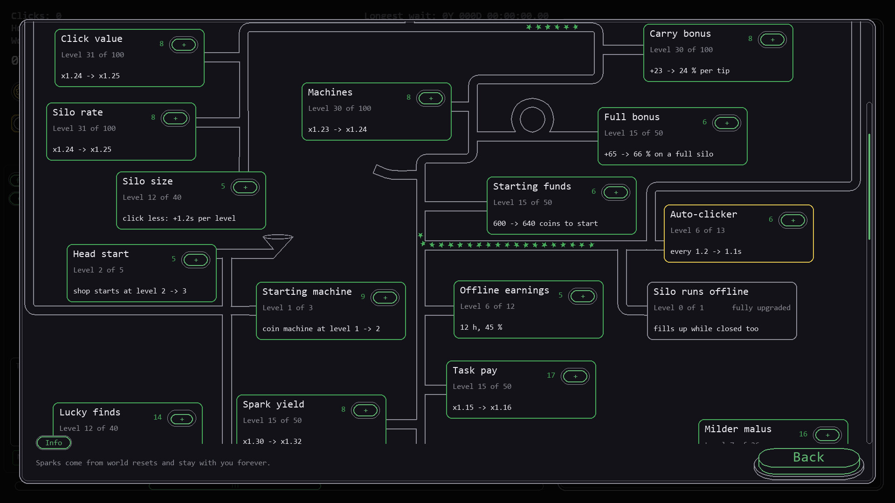
Task: Buy Head start level
Action: [x=196, y=260]
